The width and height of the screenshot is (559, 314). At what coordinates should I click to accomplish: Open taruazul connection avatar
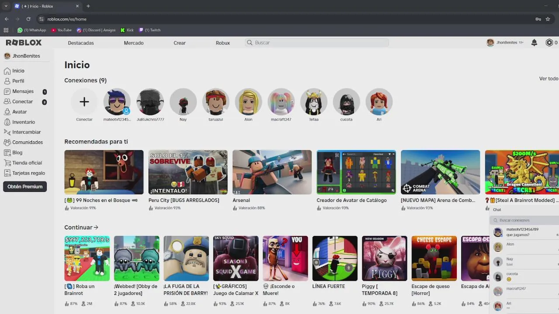(x=216, y=102)
